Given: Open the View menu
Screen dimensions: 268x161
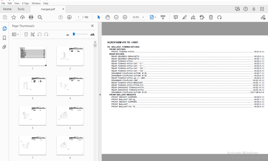Looking at the screenshot, I should (17, 3).
